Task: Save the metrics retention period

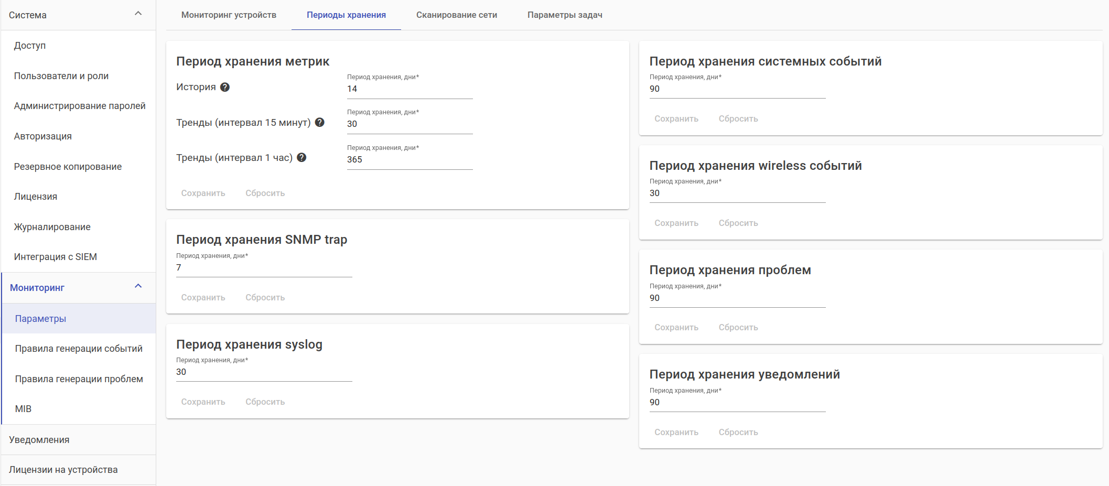Action: point(203,193)
